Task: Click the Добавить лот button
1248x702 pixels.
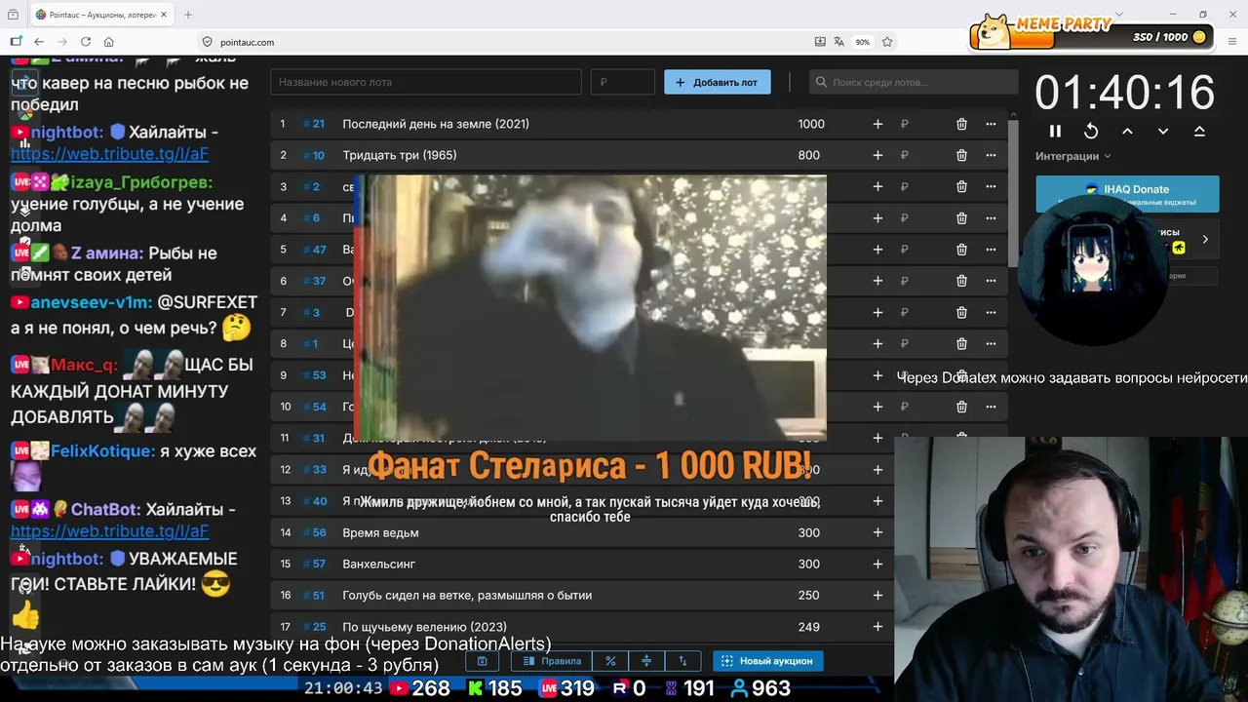Action: 718,82
